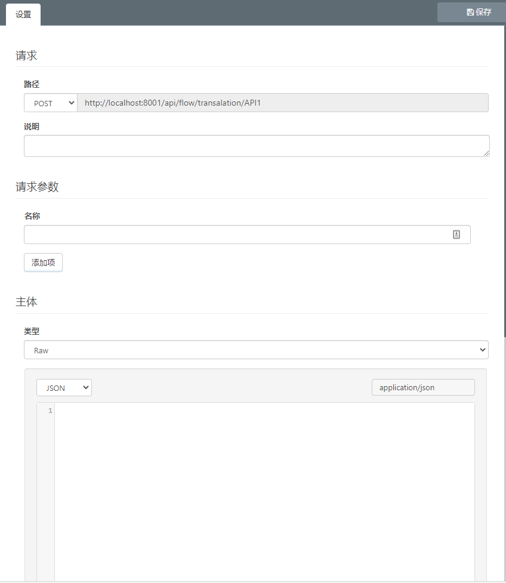The width and height of the screenshot is (506, 583).
Task: Click the 路径 field label
Action: pyautogui.click(x=32, y=85)
